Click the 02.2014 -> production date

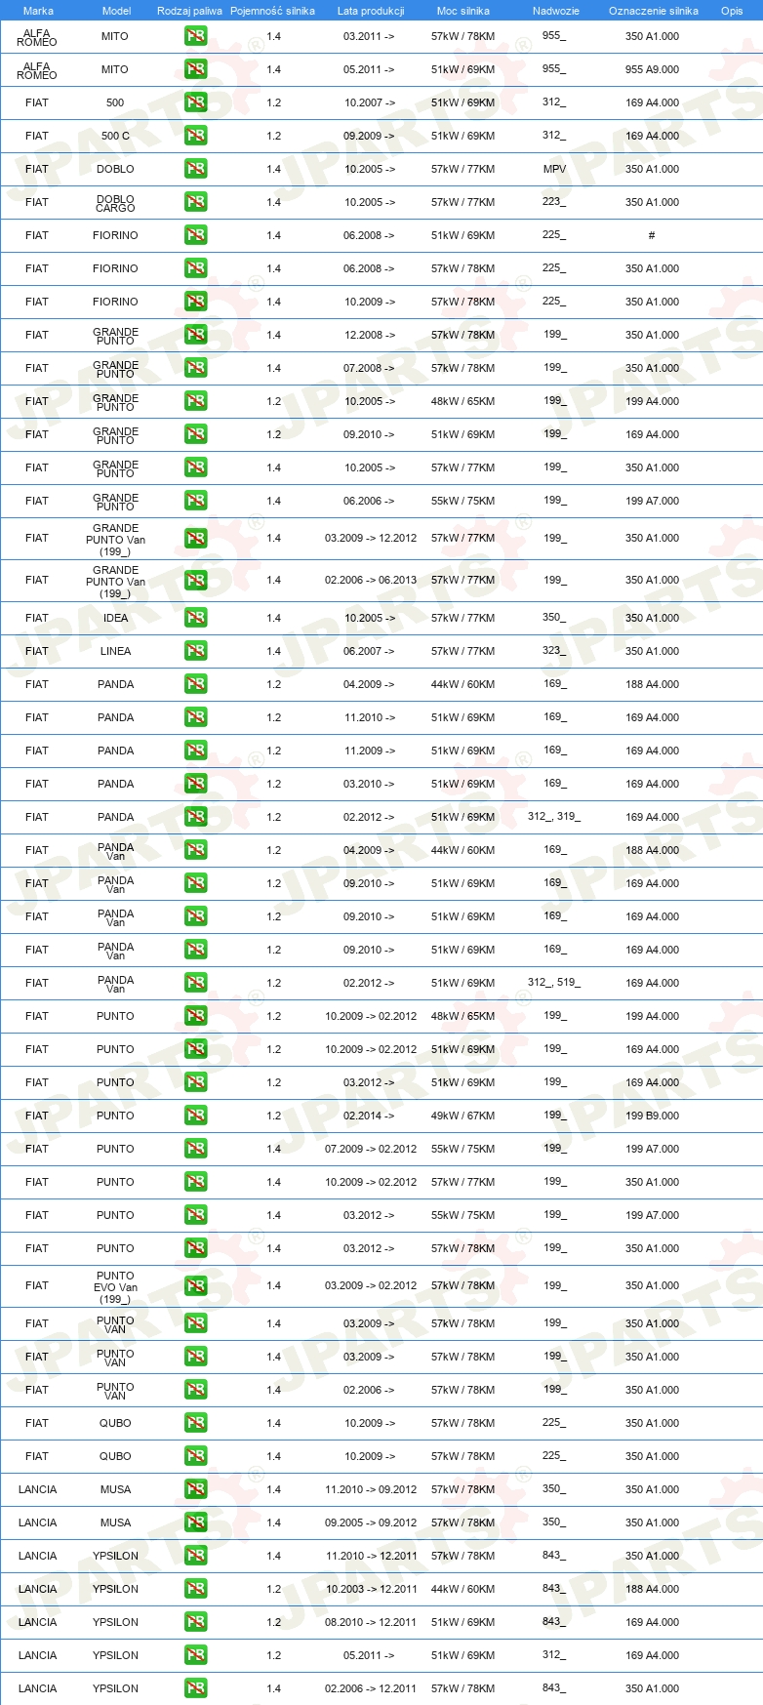tap(370, 1116)
